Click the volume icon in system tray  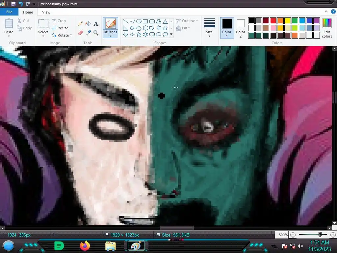point(300,246)
